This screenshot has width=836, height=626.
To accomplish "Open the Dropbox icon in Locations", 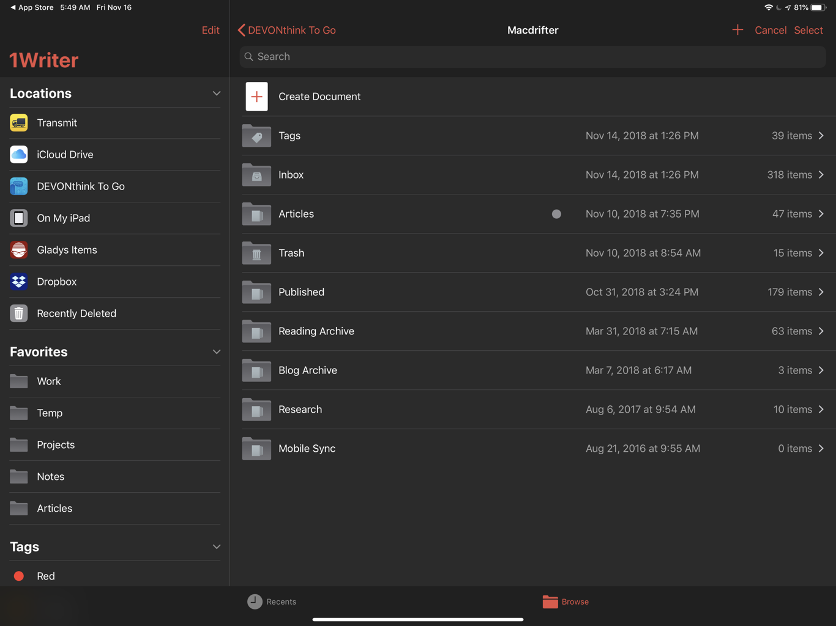I will coord(19,282).
